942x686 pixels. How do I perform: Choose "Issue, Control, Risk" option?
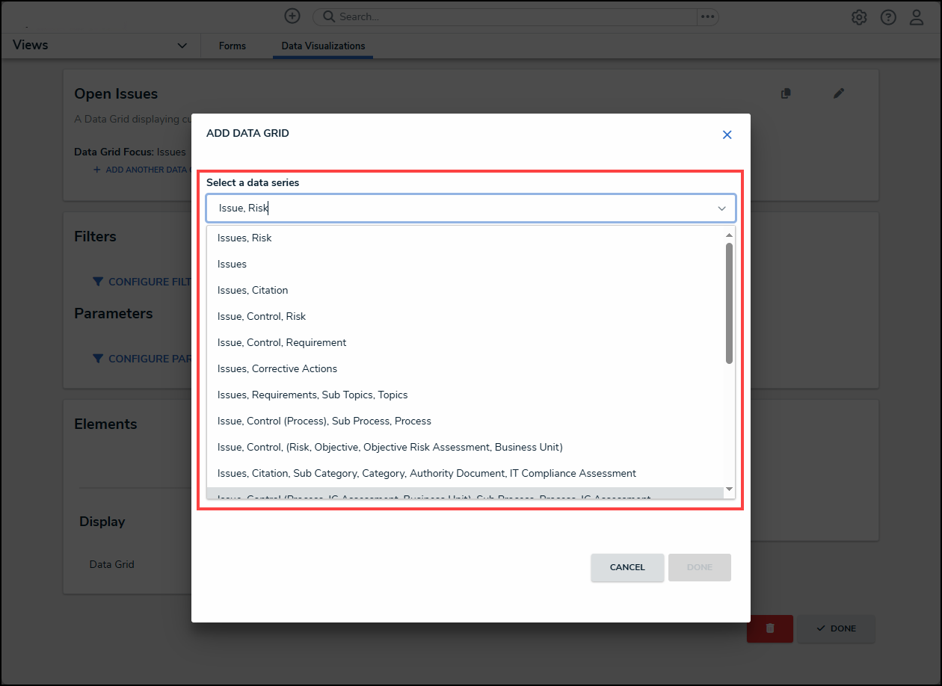(x=262, y=316)
